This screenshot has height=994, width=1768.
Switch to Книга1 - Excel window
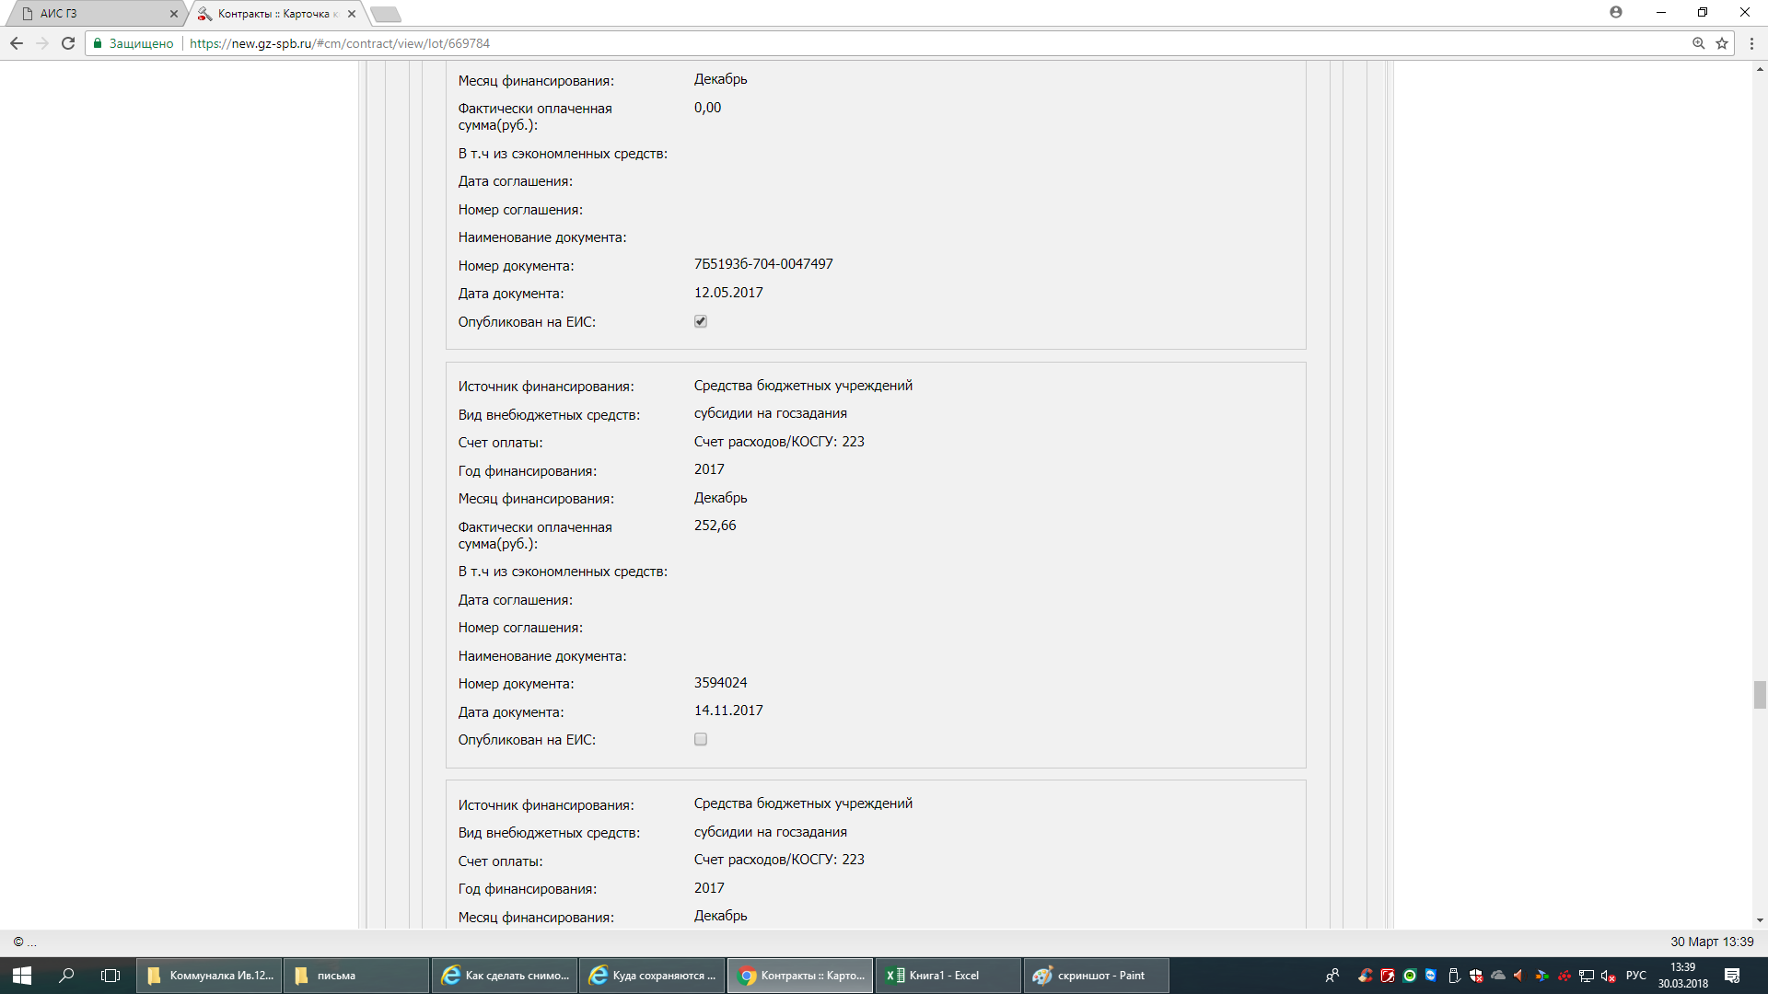948,976
